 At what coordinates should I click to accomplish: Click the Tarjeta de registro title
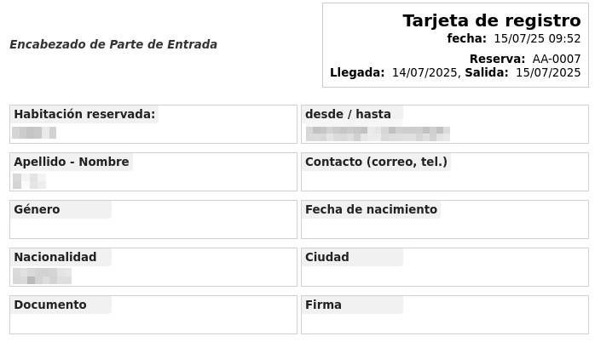(491, 20)
